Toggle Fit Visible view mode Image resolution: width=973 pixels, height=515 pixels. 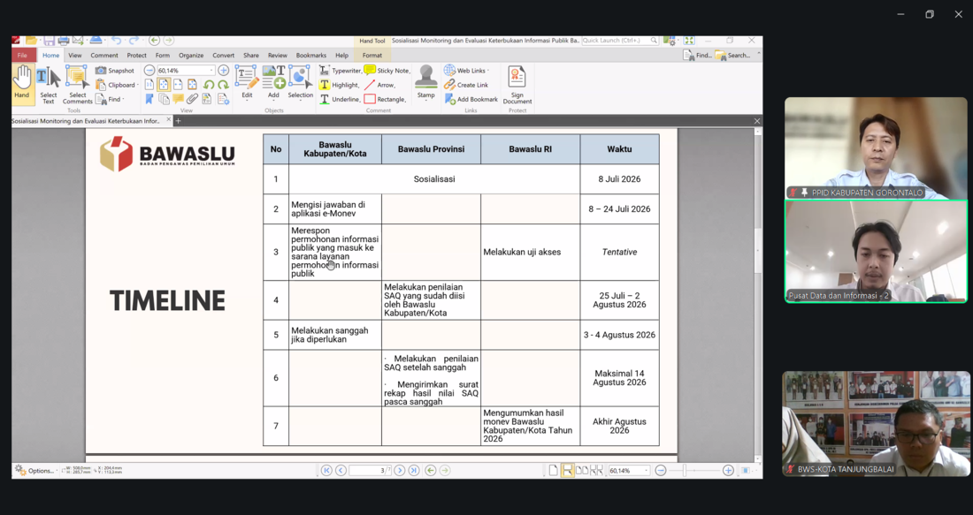tap(192, 85)
